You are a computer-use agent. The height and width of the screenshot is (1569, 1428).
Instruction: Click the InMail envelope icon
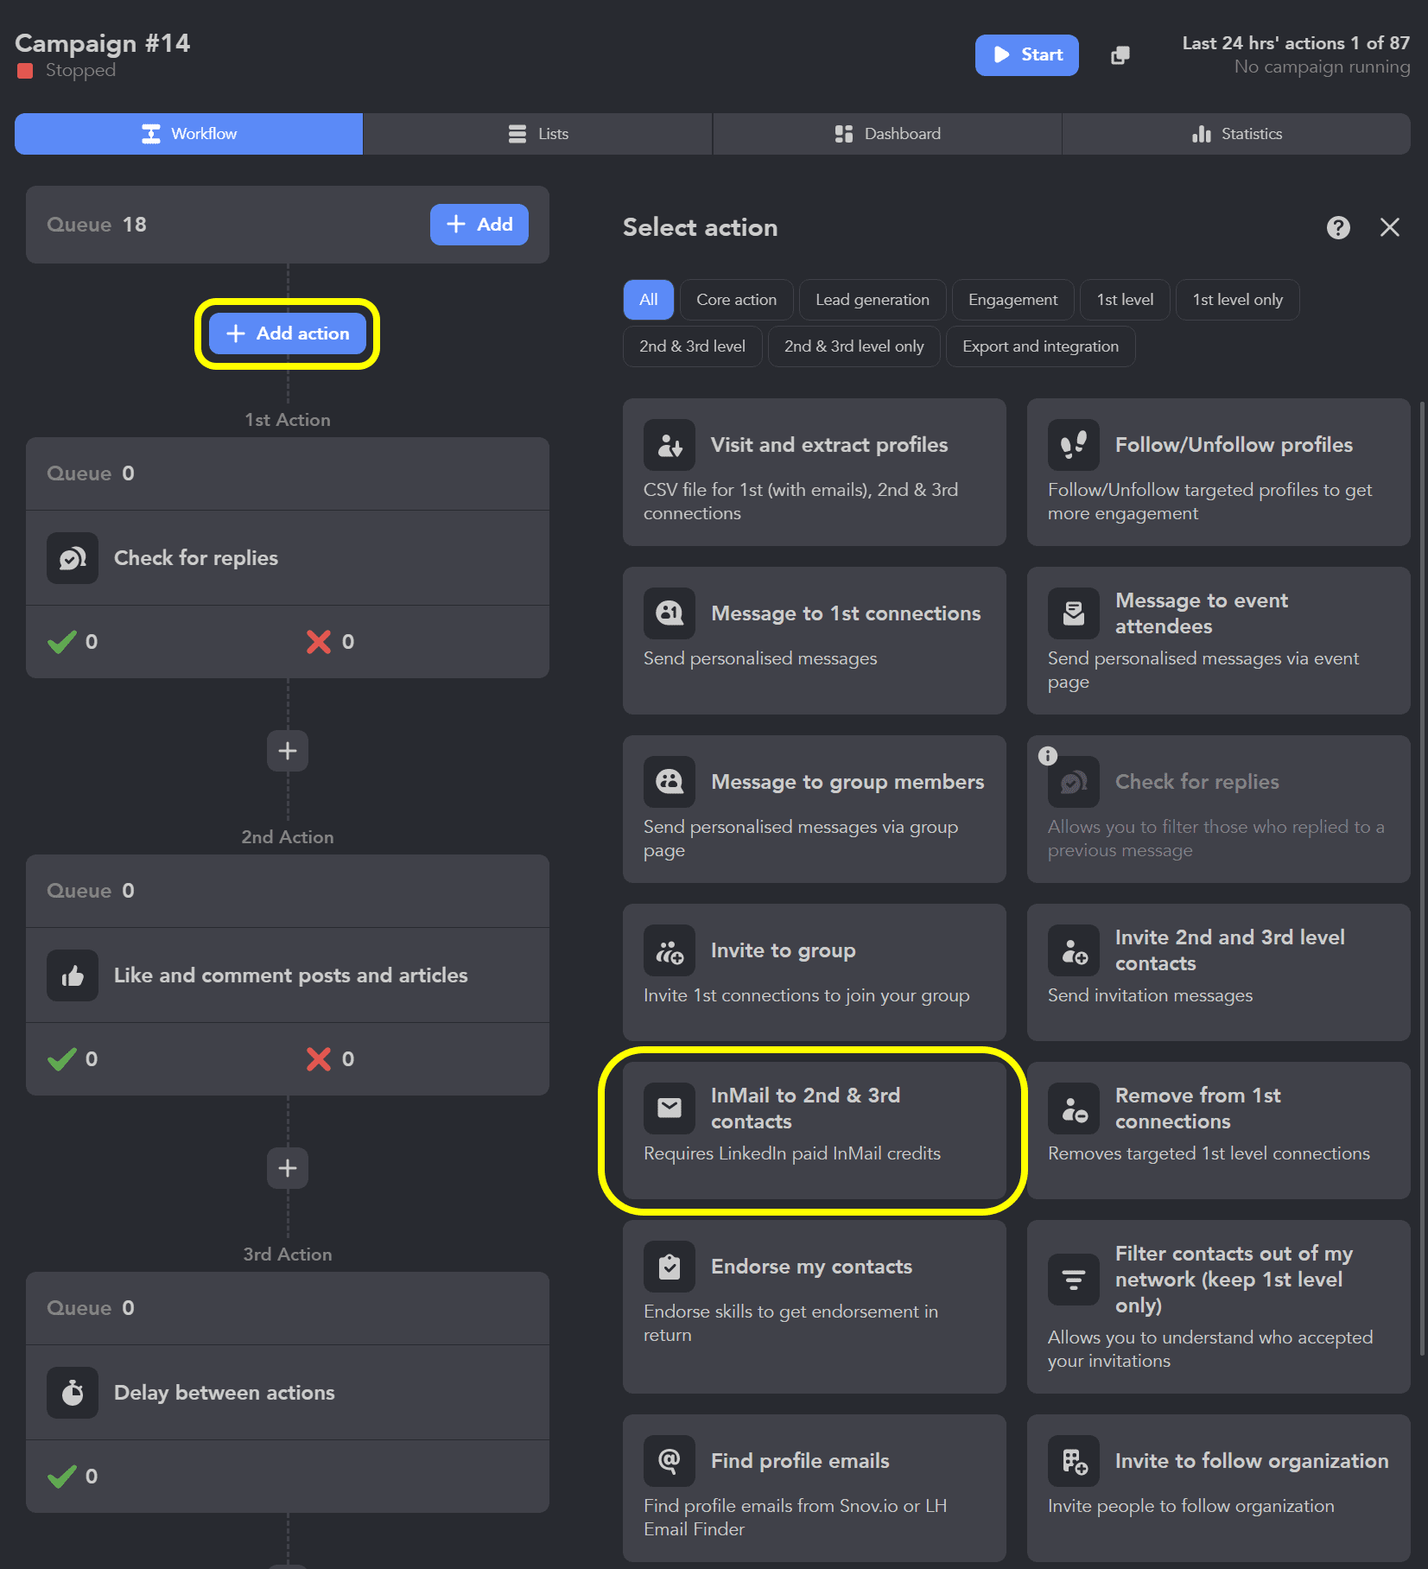click(669, 1107)
